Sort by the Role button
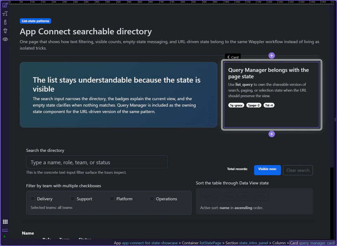This screenshot has width=337, height=246. (230, 197)
